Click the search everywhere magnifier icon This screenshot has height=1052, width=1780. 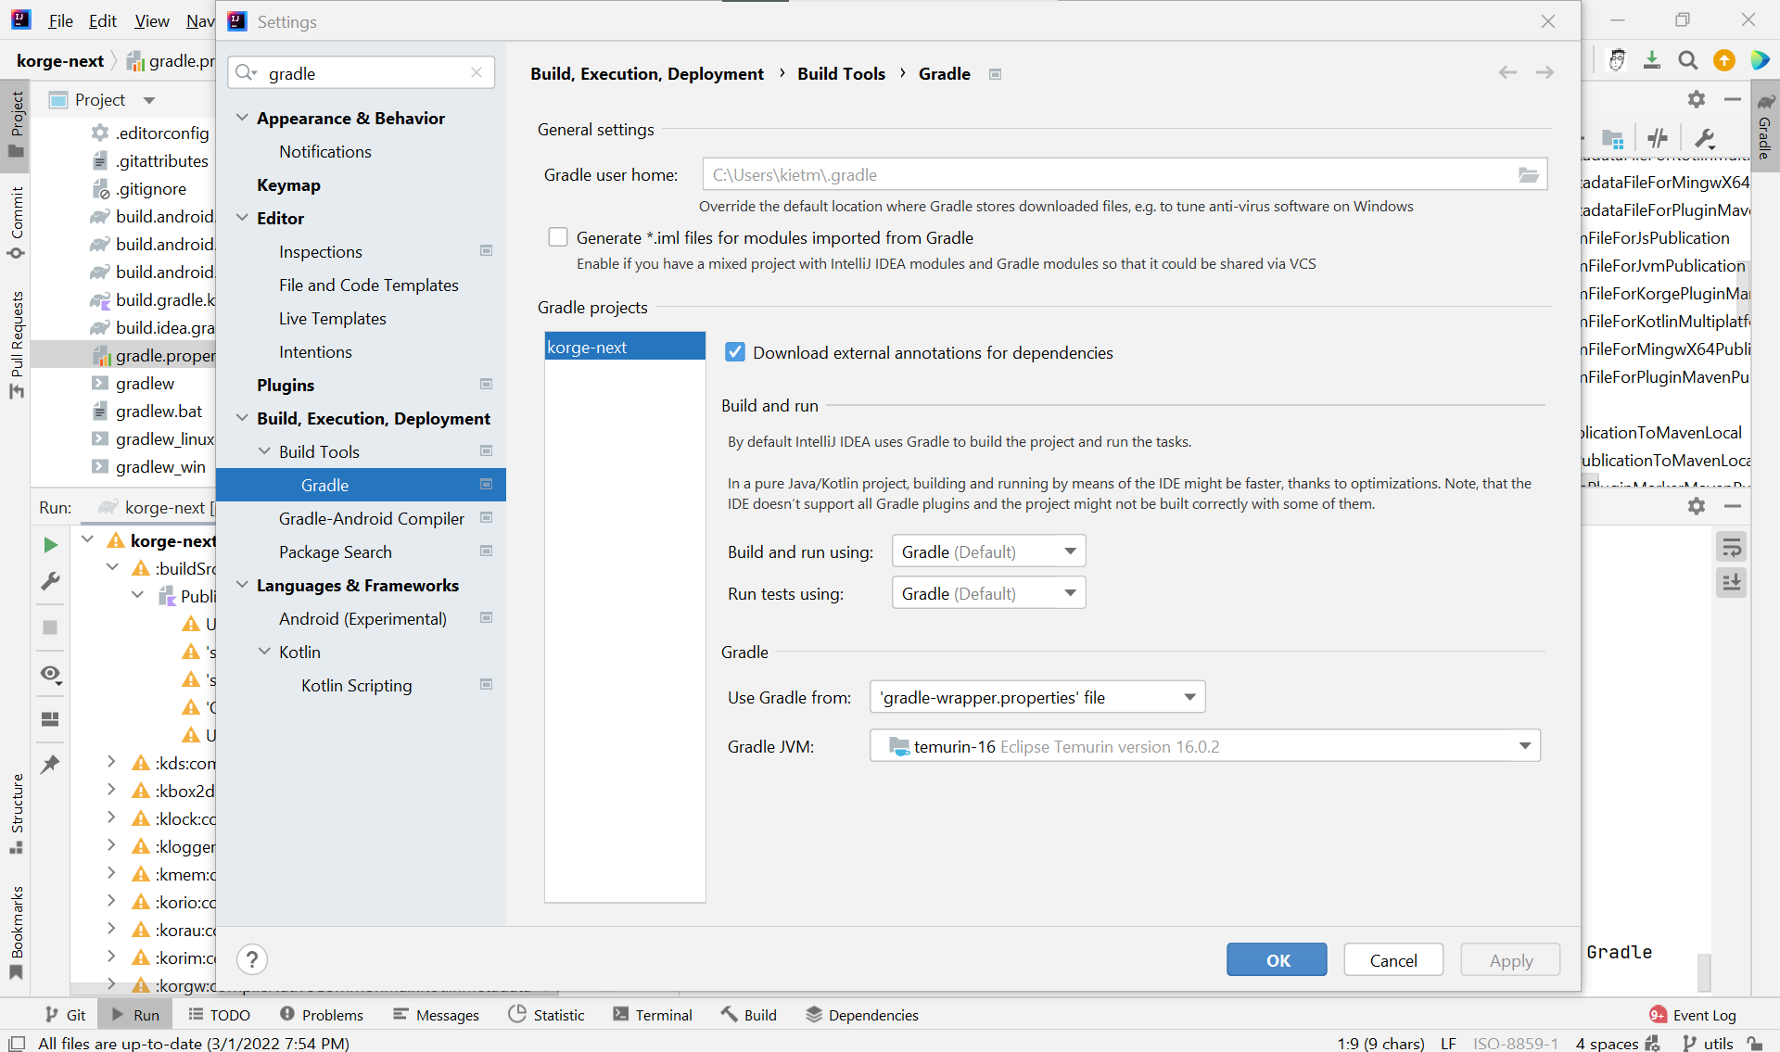(x=1688, y=61)
